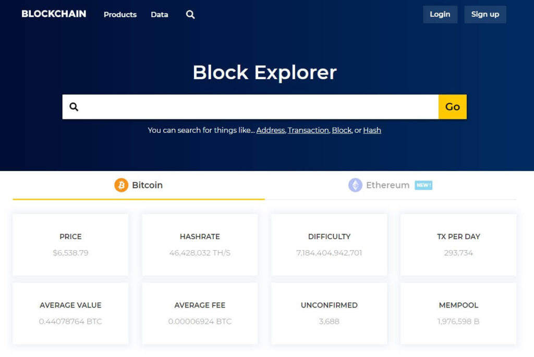Click the value 46,428,032 TH/S
Screen dimensions: 534x357
tap(200, 253)
